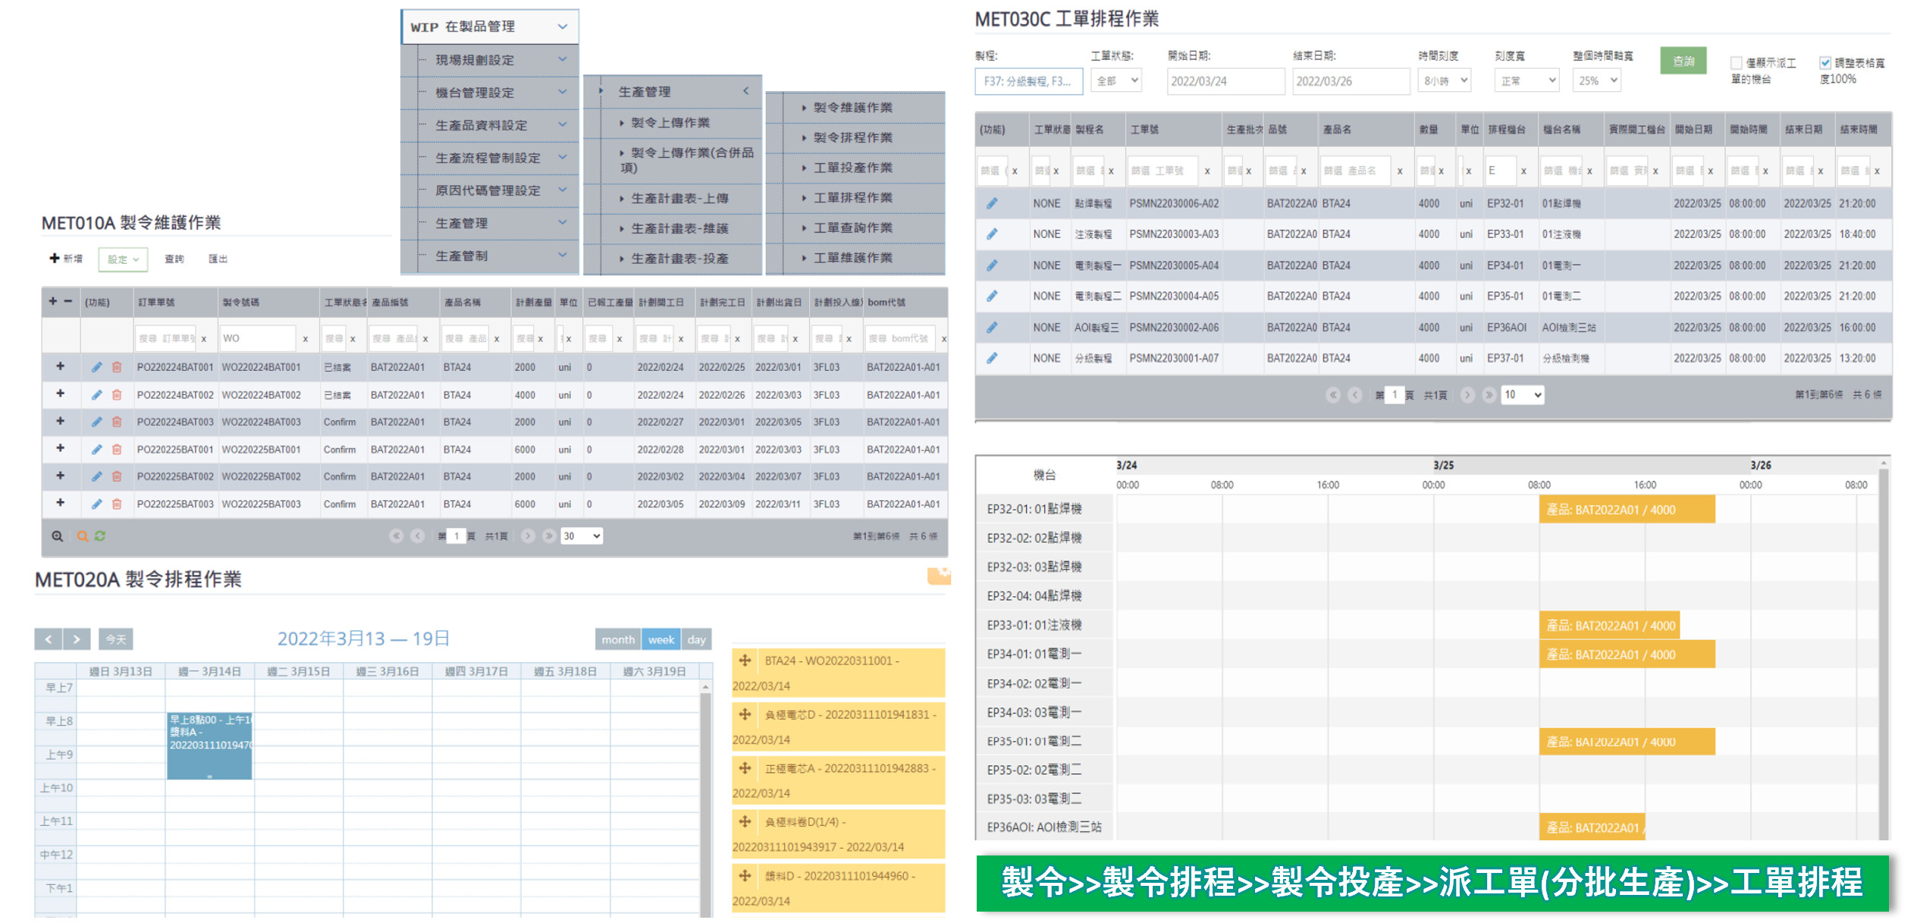Switch calendar to week view
The height and width of the screenshot is (923, 1914).
pos(660,639)
